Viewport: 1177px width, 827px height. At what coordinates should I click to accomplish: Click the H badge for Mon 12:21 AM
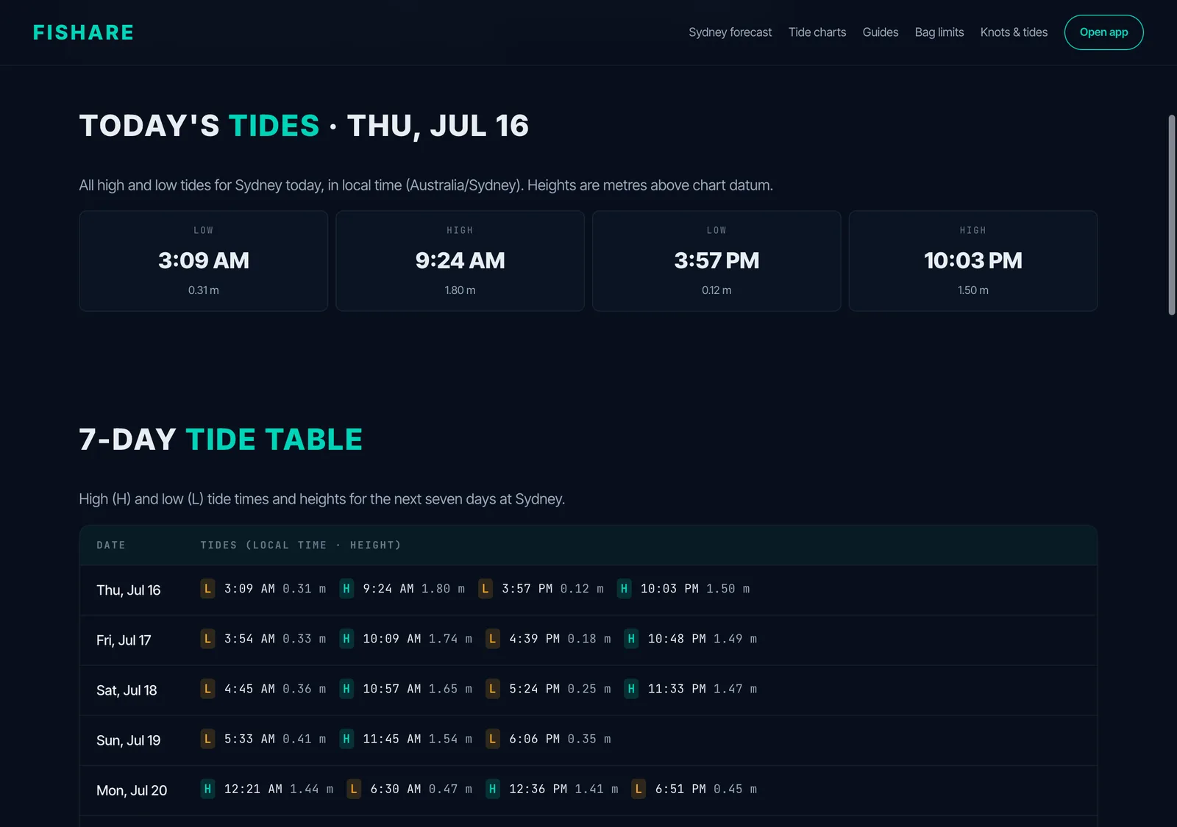[207, 789]
